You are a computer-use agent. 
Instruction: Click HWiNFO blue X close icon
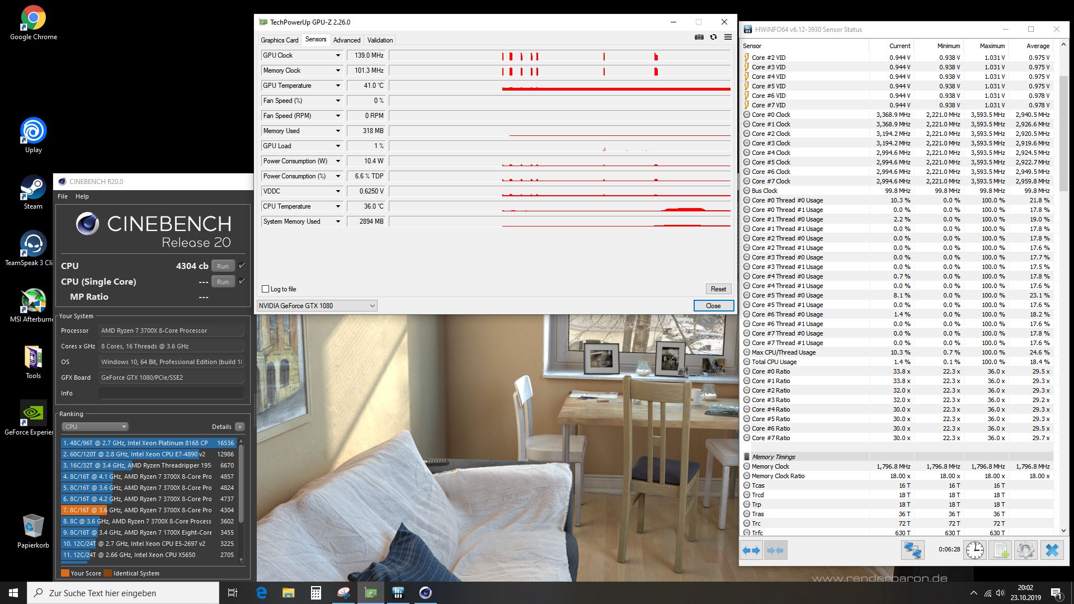pos(1052,551)
